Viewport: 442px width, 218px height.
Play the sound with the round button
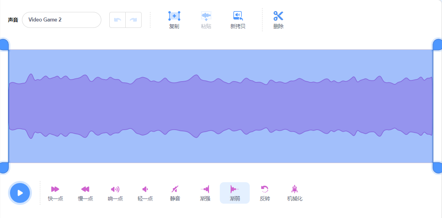(20, 193)
